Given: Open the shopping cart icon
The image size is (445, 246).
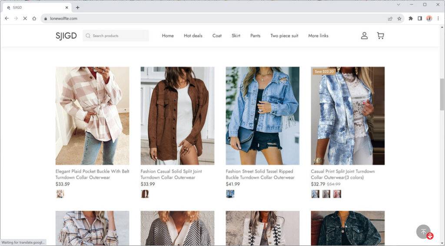Looking at the screenshot, I should point(380,36).
